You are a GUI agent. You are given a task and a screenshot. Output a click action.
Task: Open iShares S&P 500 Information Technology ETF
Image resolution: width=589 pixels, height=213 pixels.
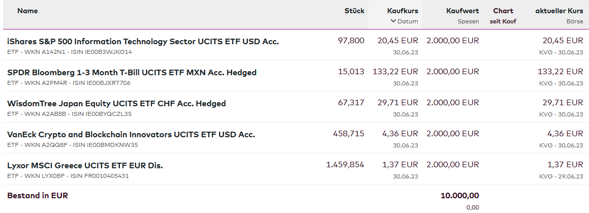tap(143, 41)
